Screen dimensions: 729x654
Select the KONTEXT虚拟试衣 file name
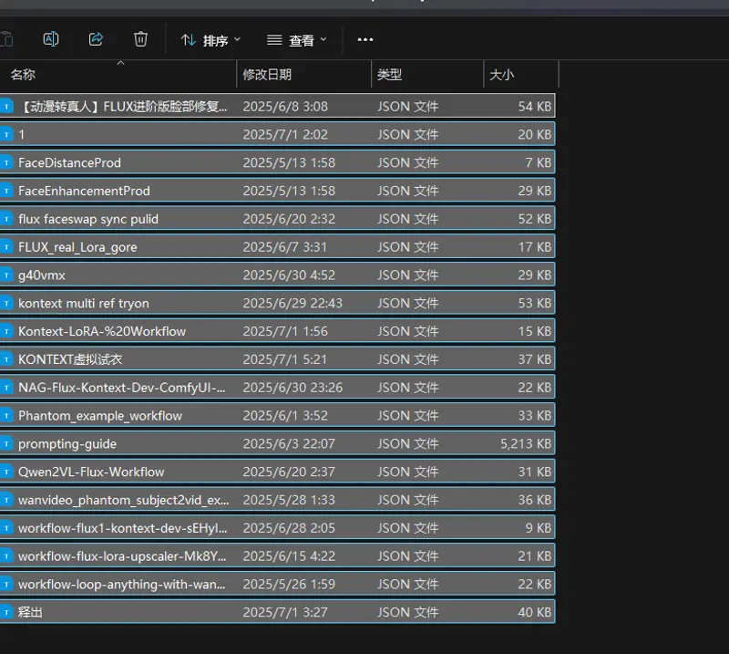point(70,359)
